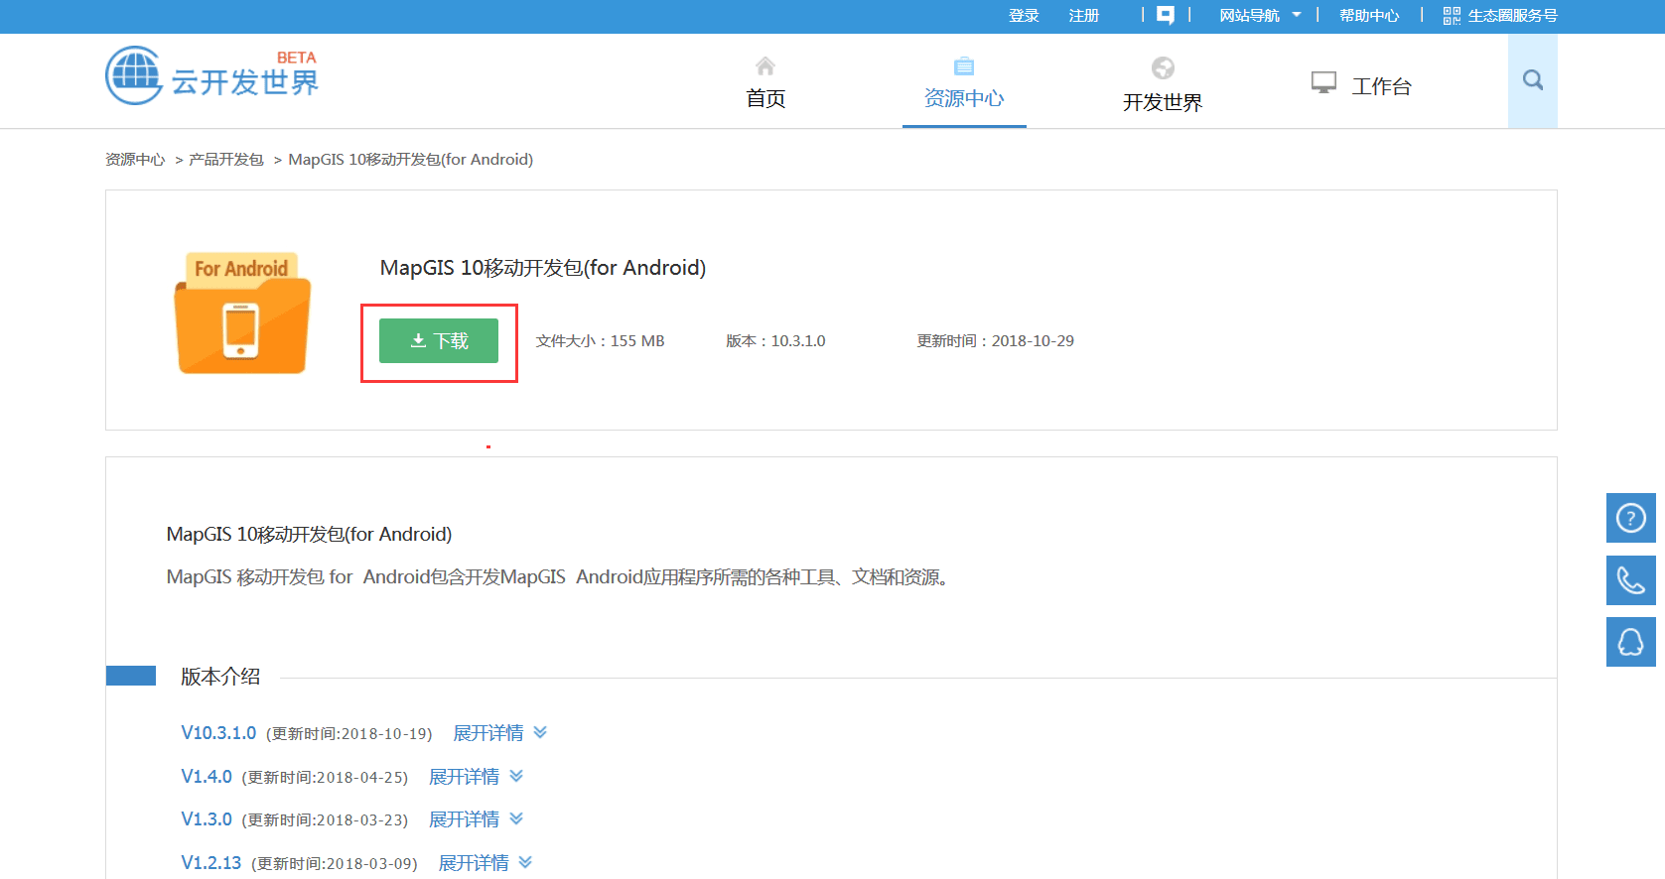Open the 资源中心 tab
1665x879 pixels.
pos(964,98)
